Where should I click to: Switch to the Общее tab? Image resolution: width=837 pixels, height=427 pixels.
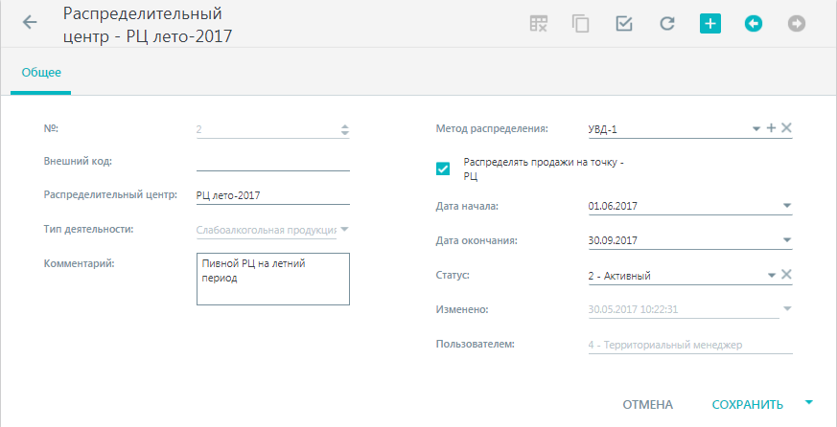tap(41, 73)
